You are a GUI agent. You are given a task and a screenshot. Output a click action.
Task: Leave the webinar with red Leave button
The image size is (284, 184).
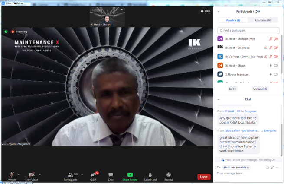point(204,177)
